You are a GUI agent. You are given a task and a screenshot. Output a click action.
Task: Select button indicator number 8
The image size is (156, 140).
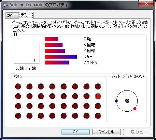click(x=98, y=87)
